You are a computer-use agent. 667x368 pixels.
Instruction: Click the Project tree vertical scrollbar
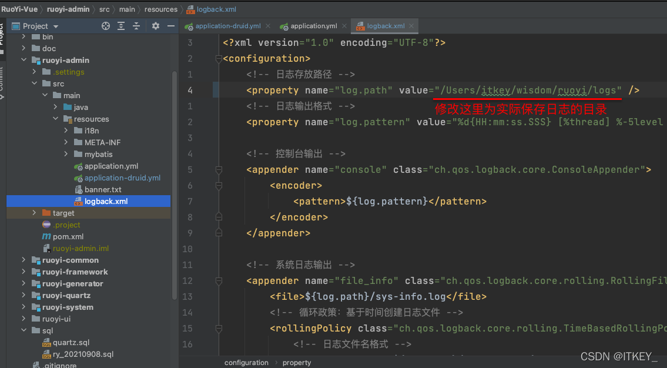click(x=175, y=185)
